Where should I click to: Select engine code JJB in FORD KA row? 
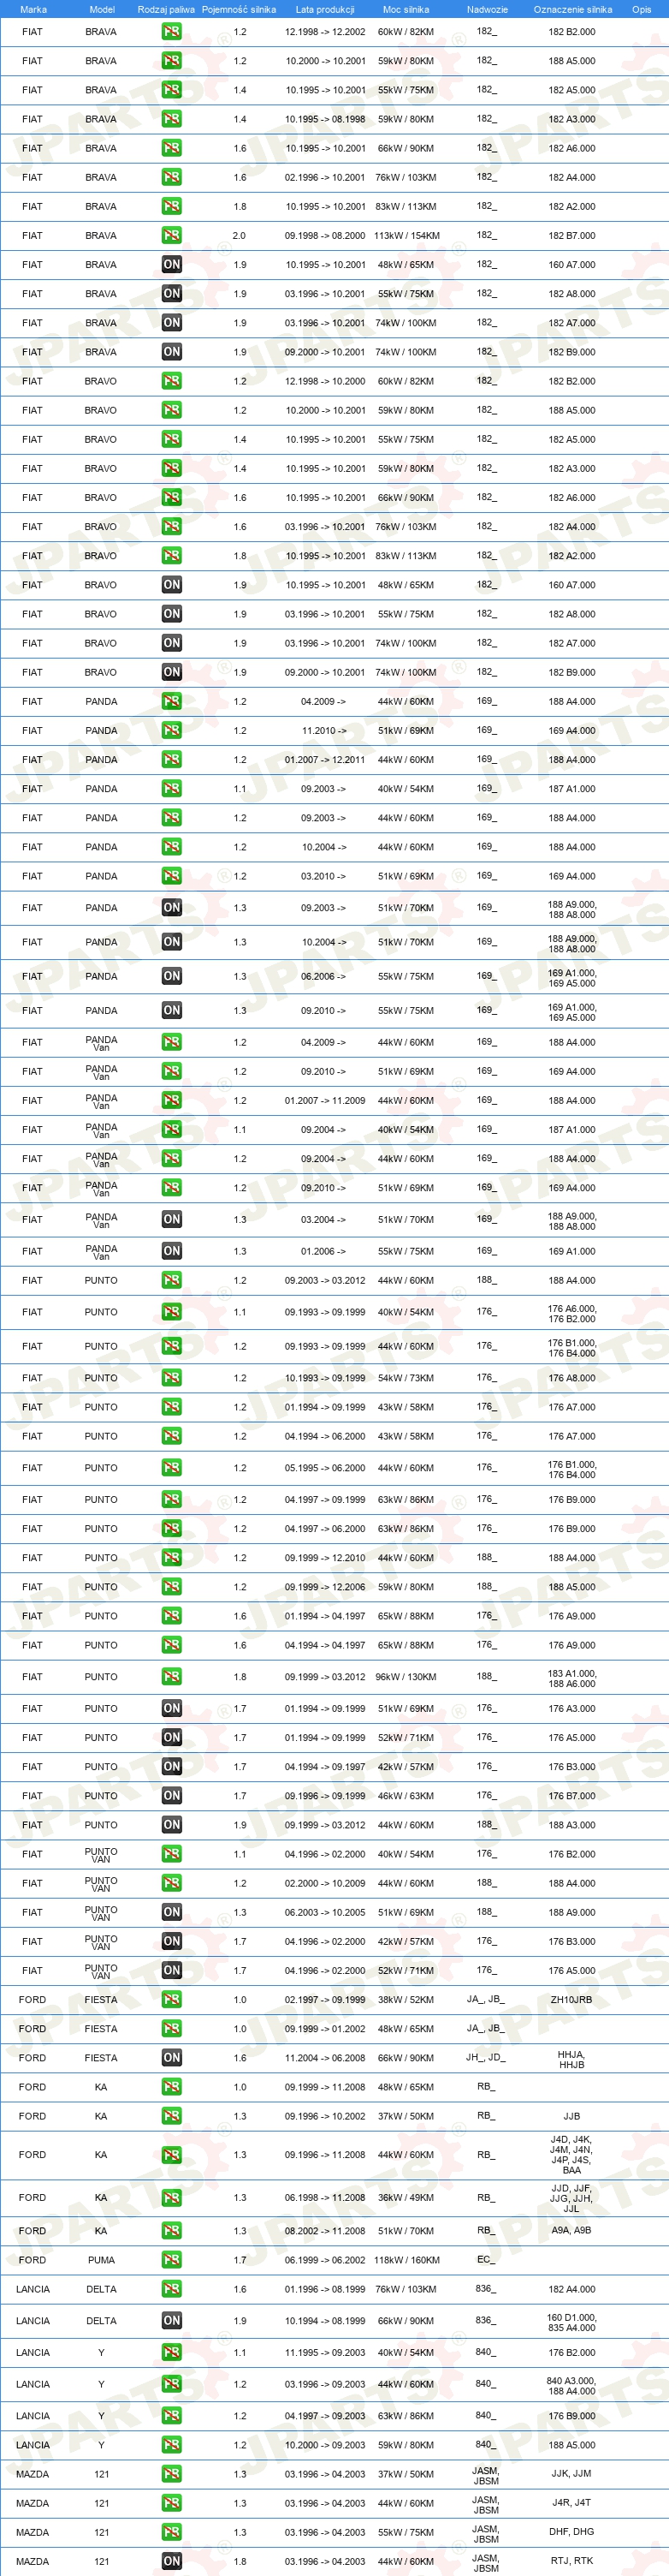pos(571,2115)
